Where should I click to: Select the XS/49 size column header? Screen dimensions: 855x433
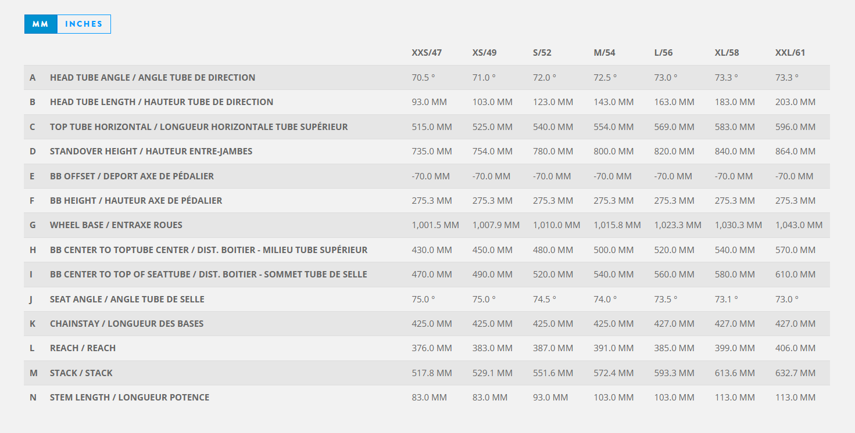click(x=484, y=53)
